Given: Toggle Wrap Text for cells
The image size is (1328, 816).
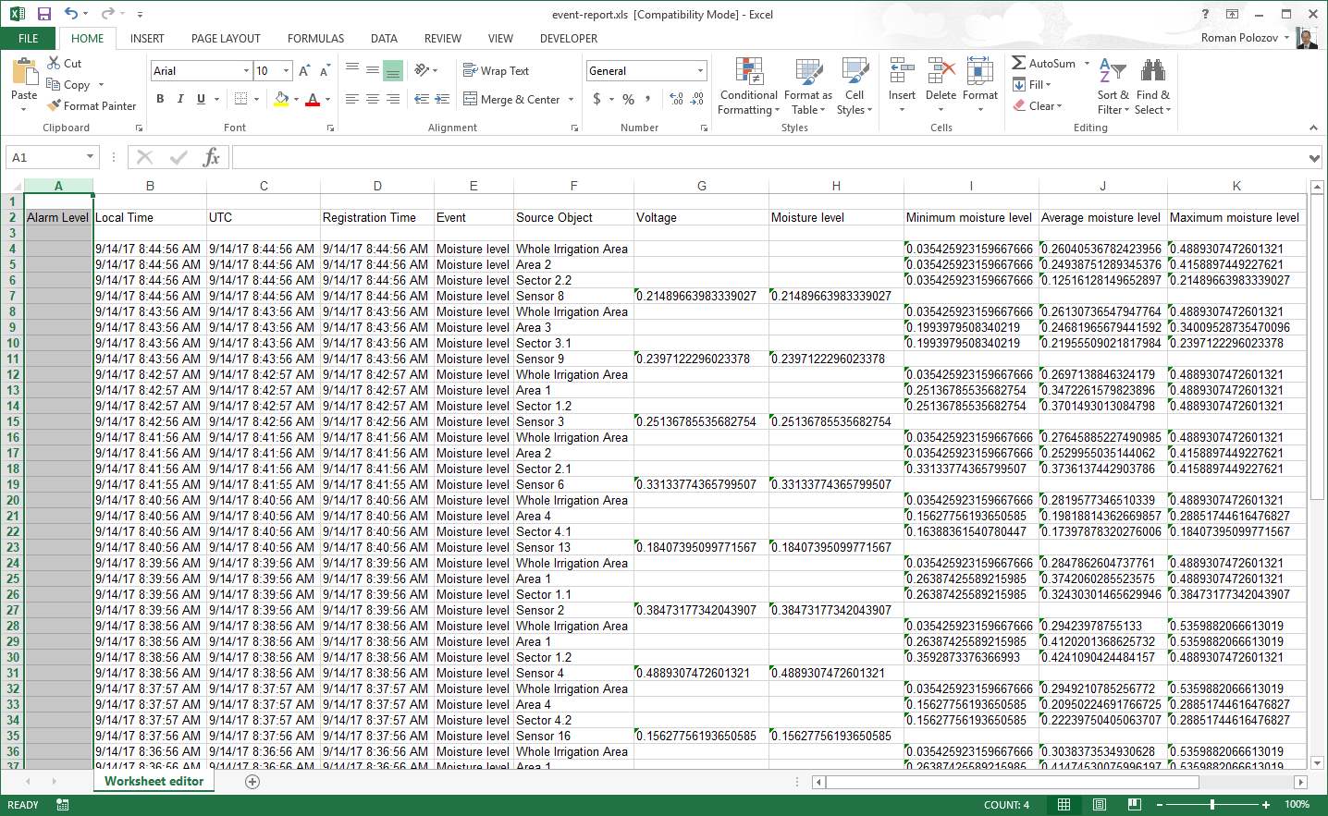Looking at the screenshot, I should point(496,70).
